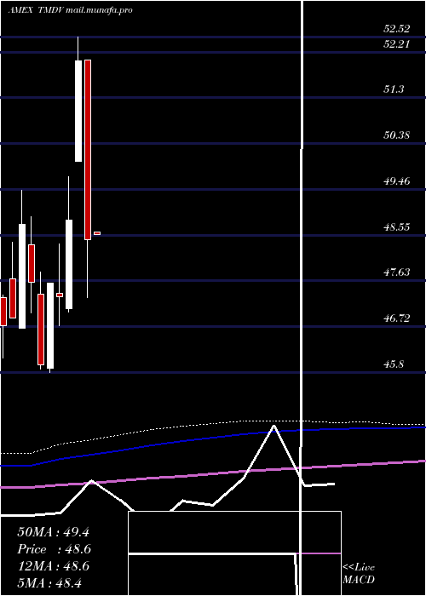Click the white vertical cursor line
The height and width of the screenshot is (596, 426).
click(x=302, y=296)
